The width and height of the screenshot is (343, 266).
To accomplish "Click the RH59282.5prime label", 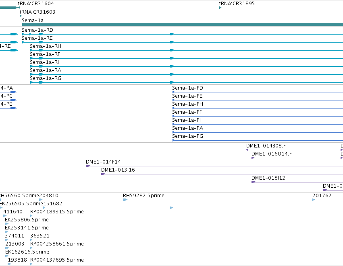I will pos(144,196).
